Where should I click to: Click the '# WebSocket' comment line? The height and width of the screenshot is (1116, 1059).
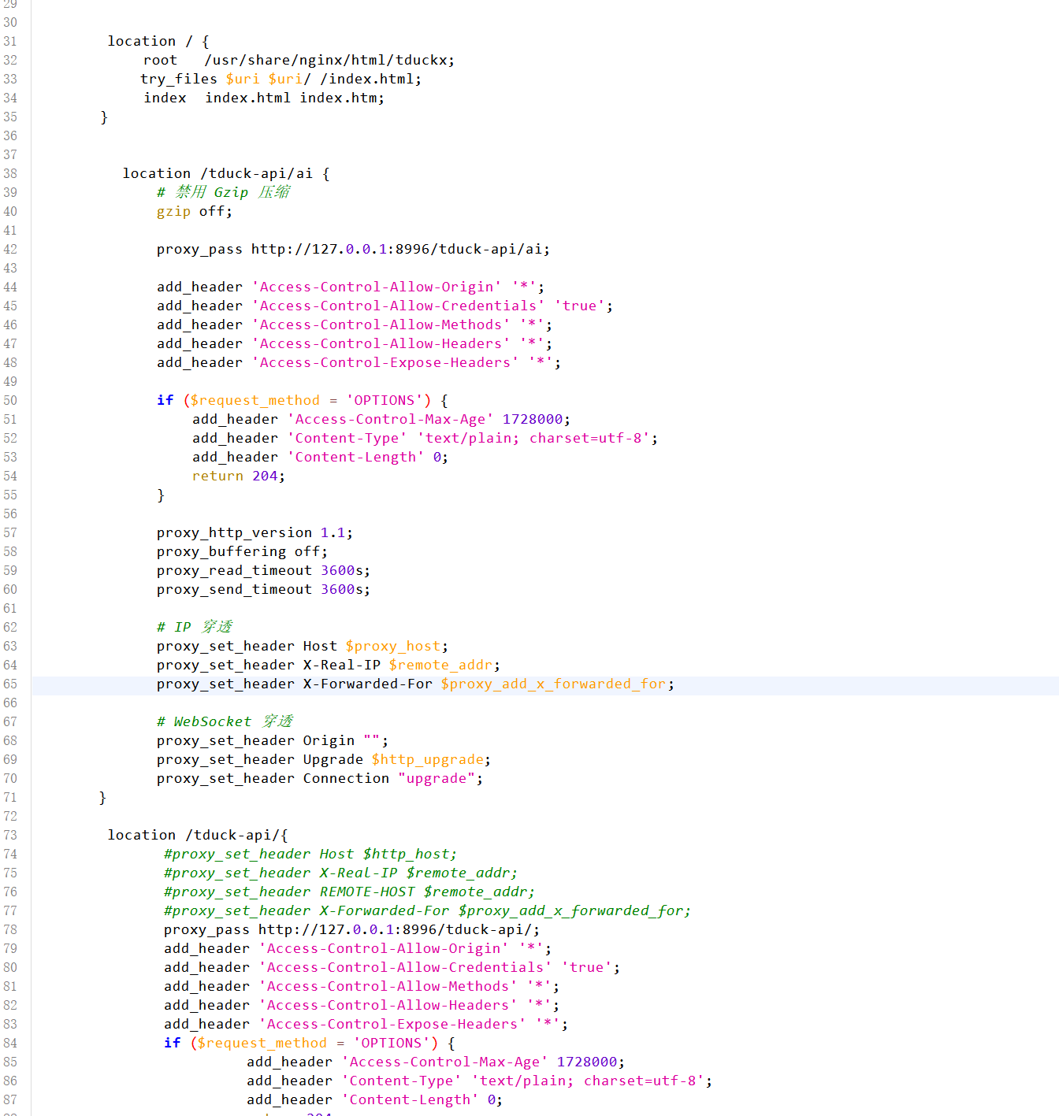pyautogui.click(x=225, y=721)
